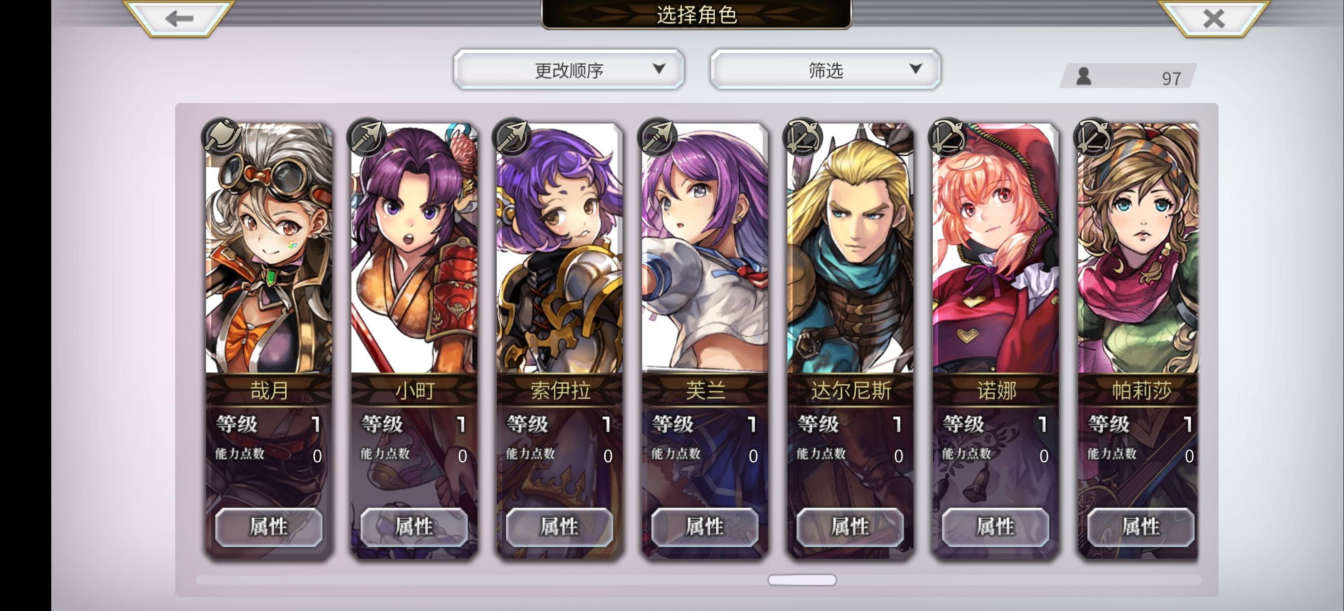Click the back arrow button

[179, 18]
